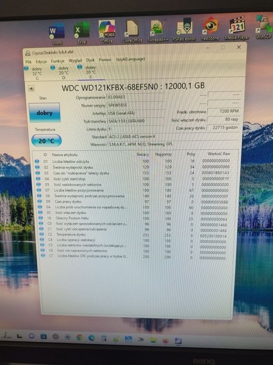
Task: Open the Edycja menu
Action: tap(41, 62)
